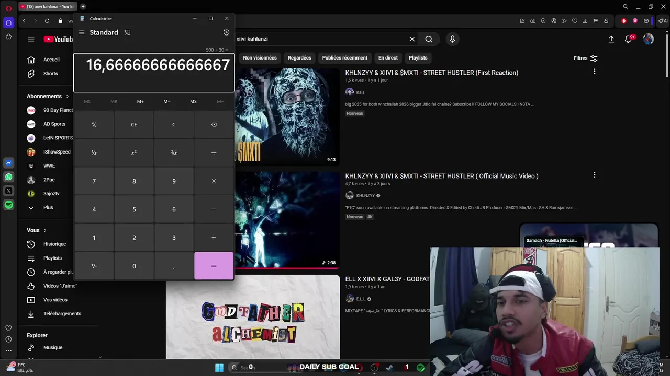670x376 pixels.
Task: Click the calculator digit 0 key
Action: click(x=134, y=266)
